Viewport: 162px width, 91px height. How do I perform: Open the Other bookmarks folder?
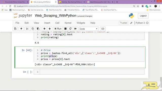pyautogui.click(x=153, y=10)
